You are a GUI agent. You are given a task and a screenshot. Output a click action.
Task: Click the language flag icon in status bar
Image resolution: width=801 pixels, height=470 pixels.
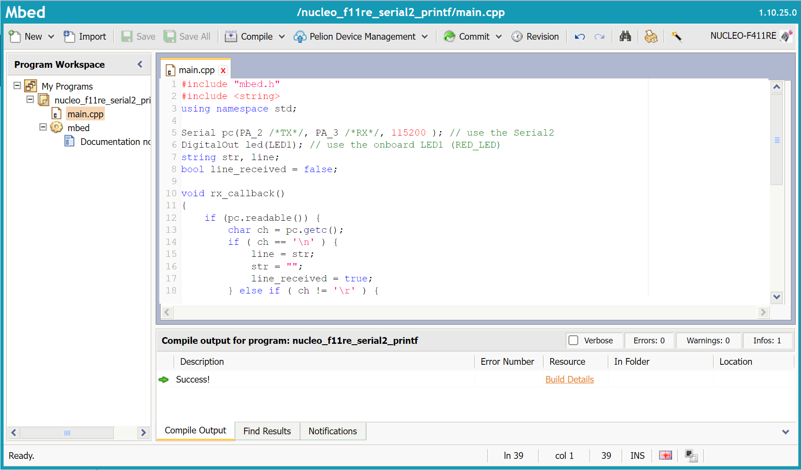pos(665,455)
